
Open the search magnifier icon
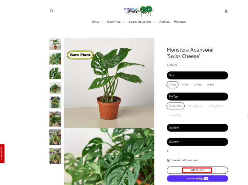pos(51,11)
